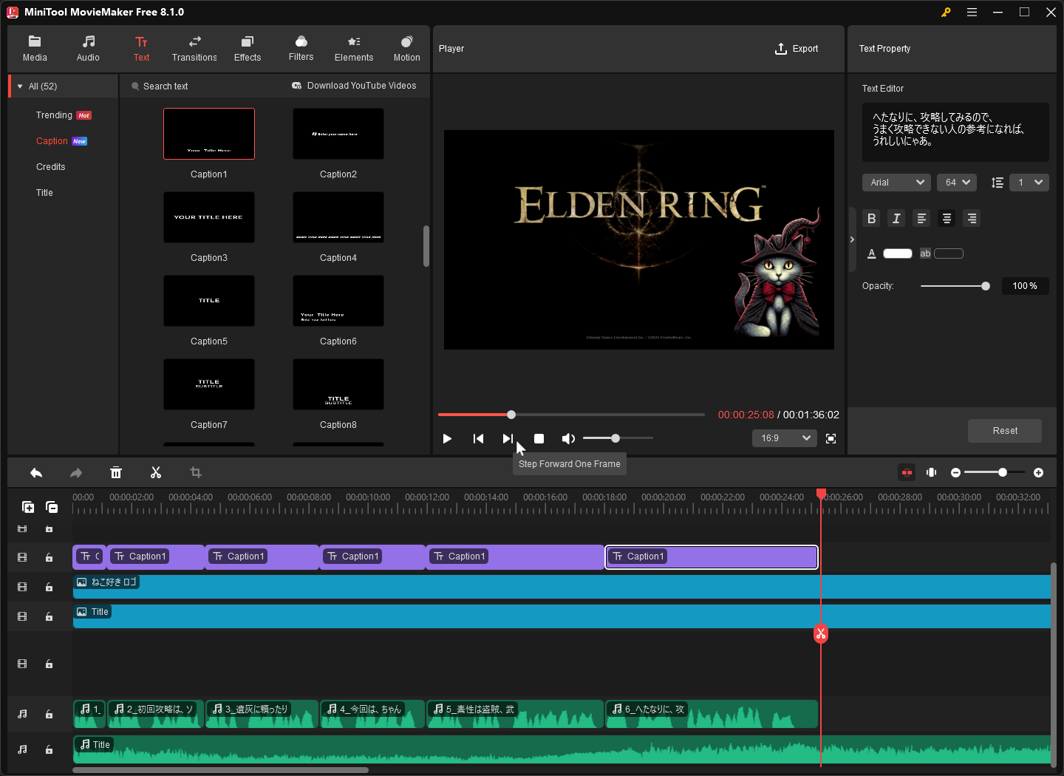The image size is (1064, 776).
Task: Click the Reset button
Action: (x=1005, y=431)
